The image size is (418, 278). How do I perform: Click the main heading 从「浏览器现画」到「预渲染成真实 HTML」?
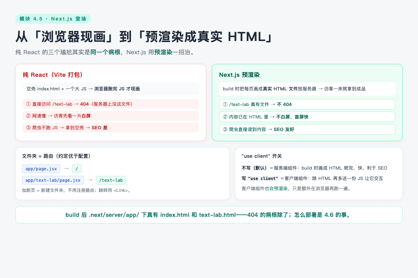pyautogui.click(x=144, y=36)
